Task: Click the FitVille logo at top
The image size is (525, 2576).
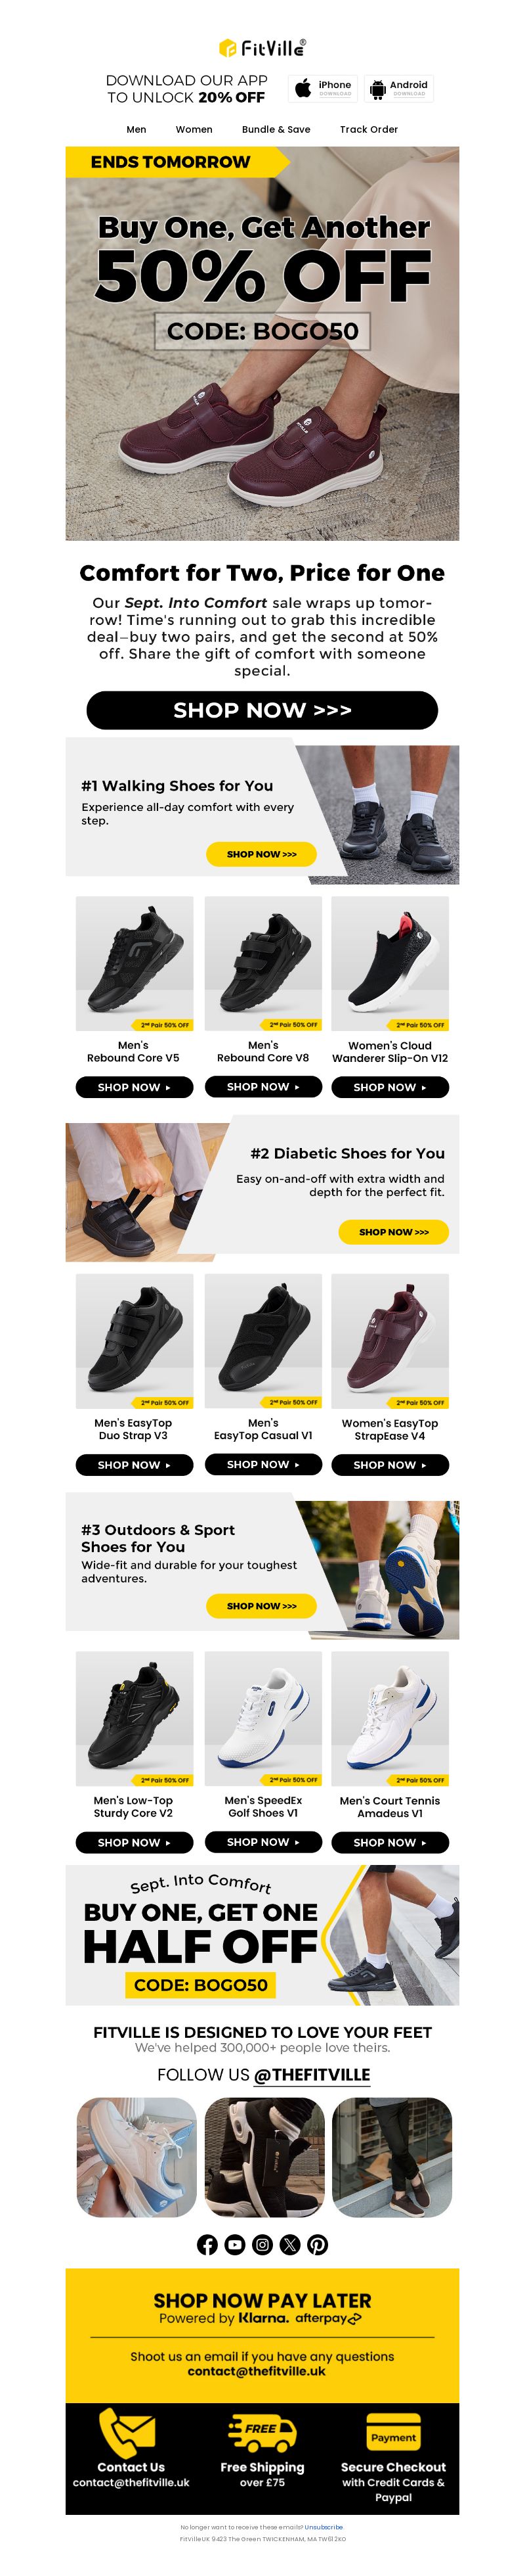Action: 262,47
